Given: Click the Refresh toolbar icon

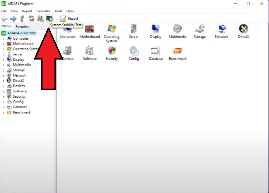Looking at the screenshot, I should 31,19.
